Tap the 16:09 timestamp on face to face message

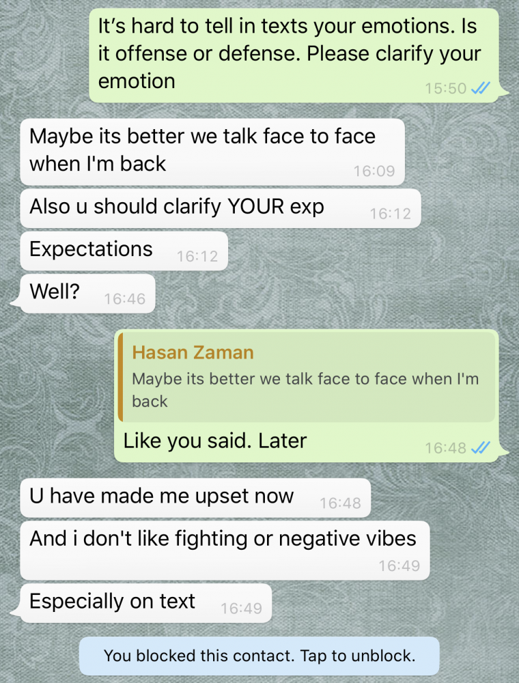pos(374,171)
